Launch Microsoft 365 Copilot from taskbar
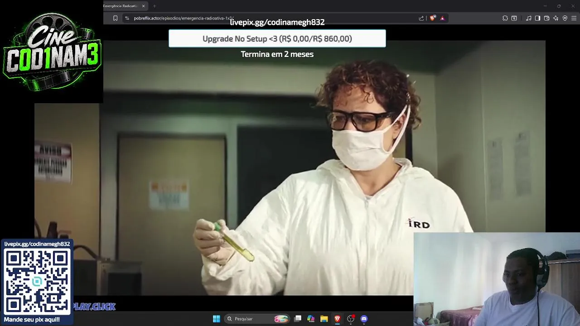Screen dimensions: 580x326 pos(311,319)
